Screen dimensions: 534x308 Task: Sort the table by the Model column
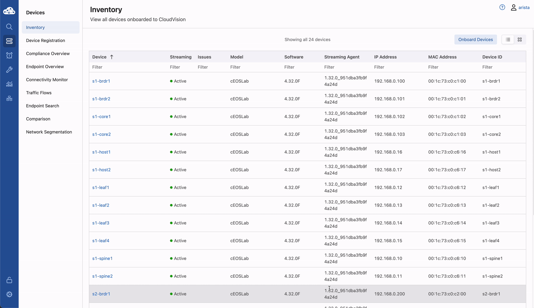[237, 57]
